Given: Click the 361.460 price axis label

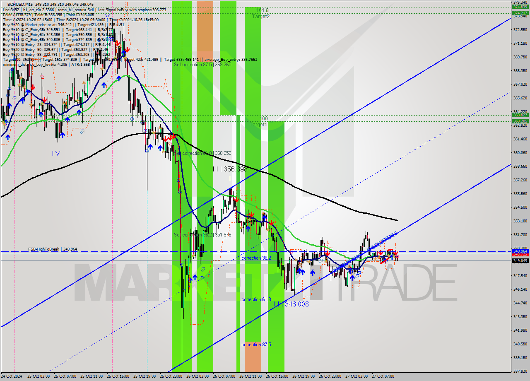Looking at the screenshot, I should point(520,139).
